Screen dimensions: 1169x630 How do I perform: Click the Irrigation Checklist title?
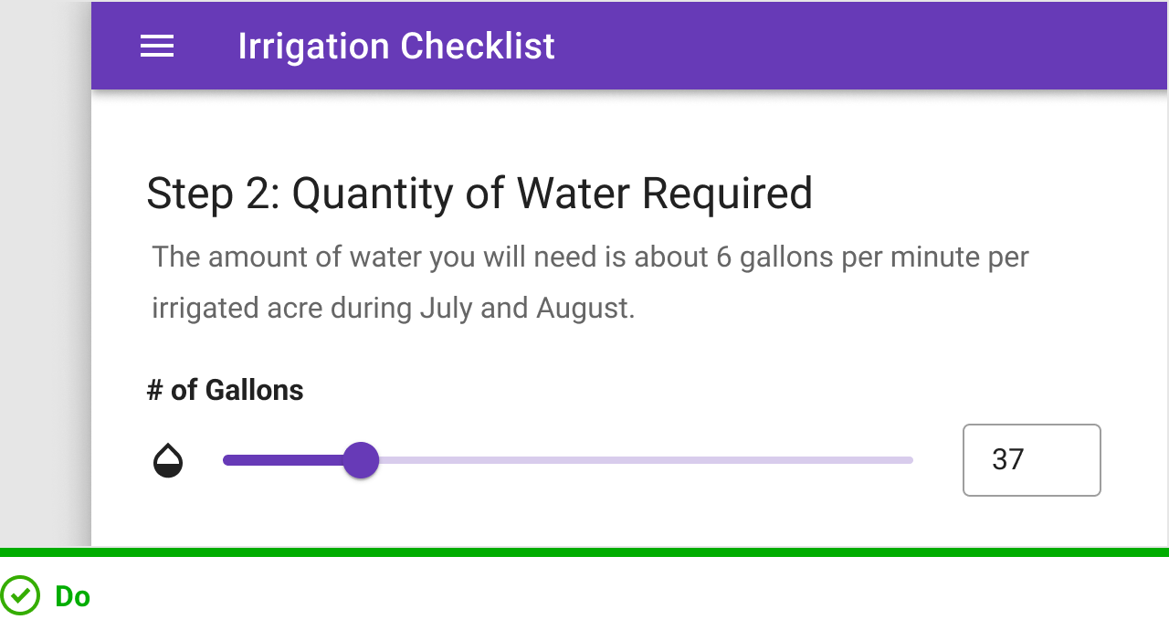click(395, 46)
